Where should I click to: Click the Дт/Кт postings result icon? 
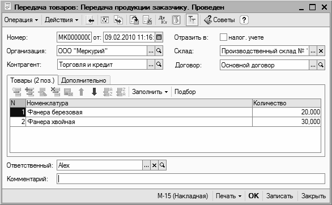tap(163, 20)
